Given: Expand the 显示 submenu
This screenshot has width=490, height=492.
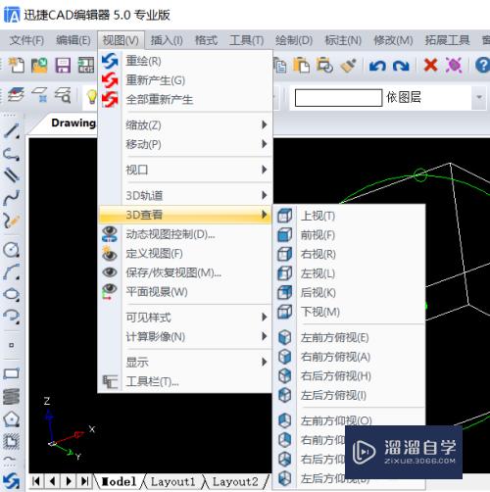Looking at the screenshot, I should coord(185,362).
